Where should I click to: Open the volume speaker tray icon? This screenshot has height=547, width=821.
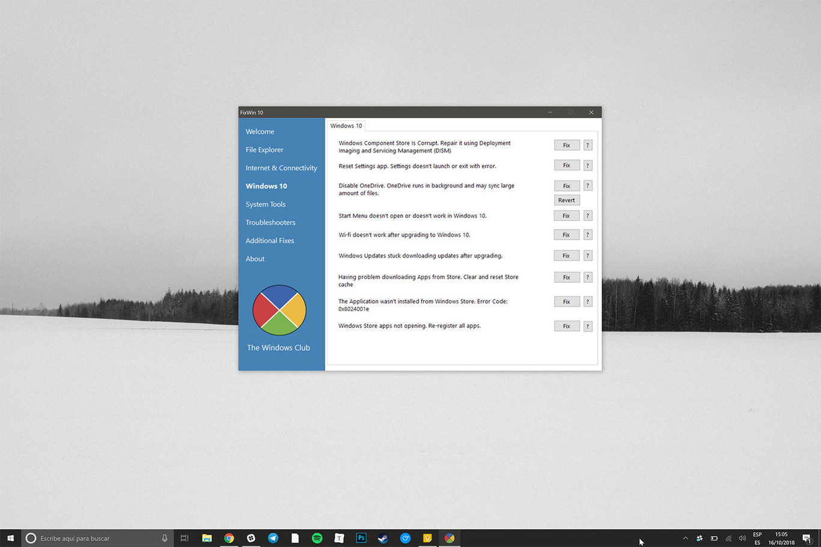pos(742,538)
